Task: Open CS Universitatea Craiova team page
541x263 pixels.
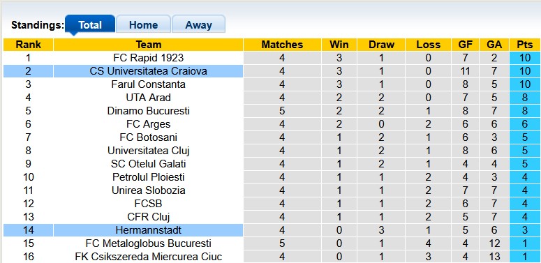Action: [149, 71]
